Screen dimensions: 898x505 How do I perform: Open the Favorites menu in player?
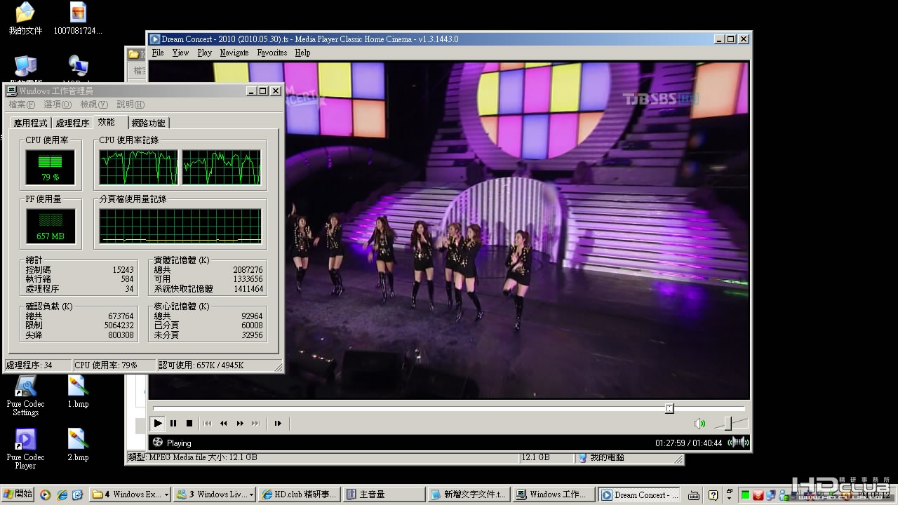(272, 53)
